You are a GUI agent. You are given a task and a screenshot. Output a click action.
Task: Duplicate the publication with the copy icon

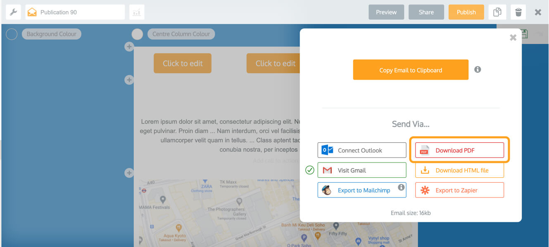click(497, 12)
